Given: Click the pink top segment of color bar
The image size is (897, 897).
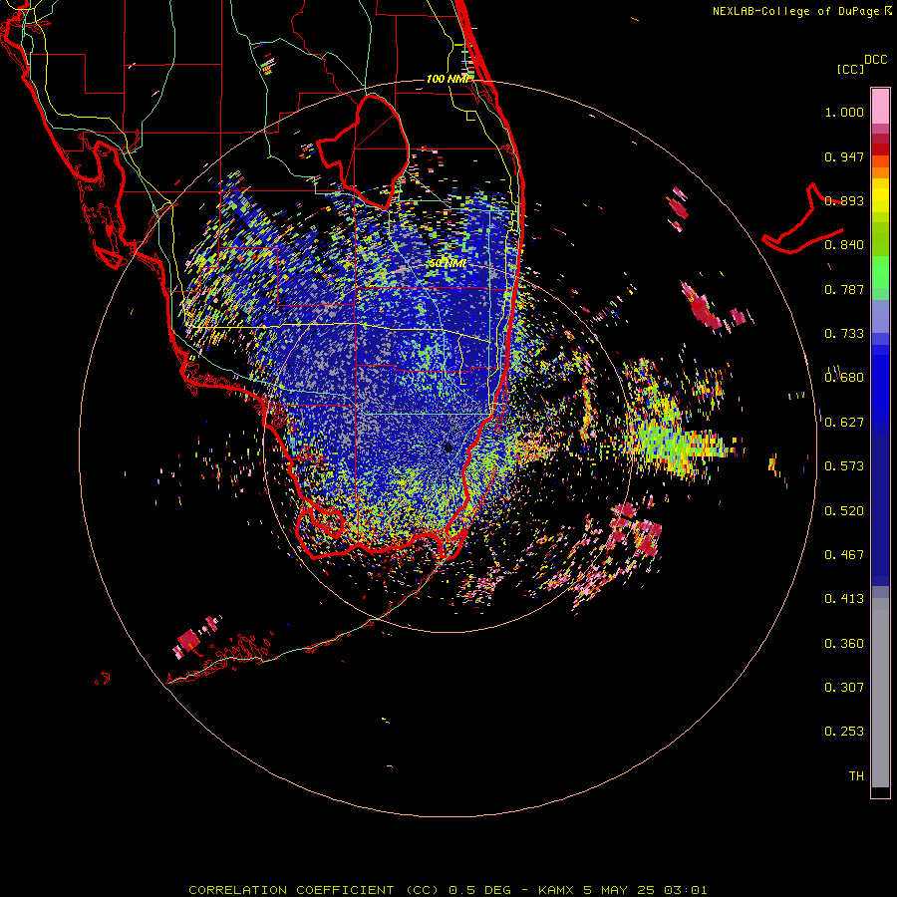Looking at the screenshot, I should pos(880,106).
